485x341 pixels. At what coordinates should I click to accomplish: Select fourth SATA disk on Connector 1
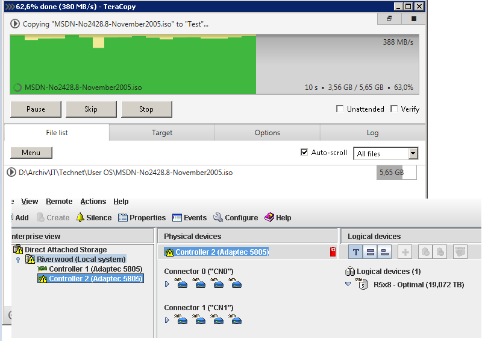pyautogui.click(x=236, y=320)
